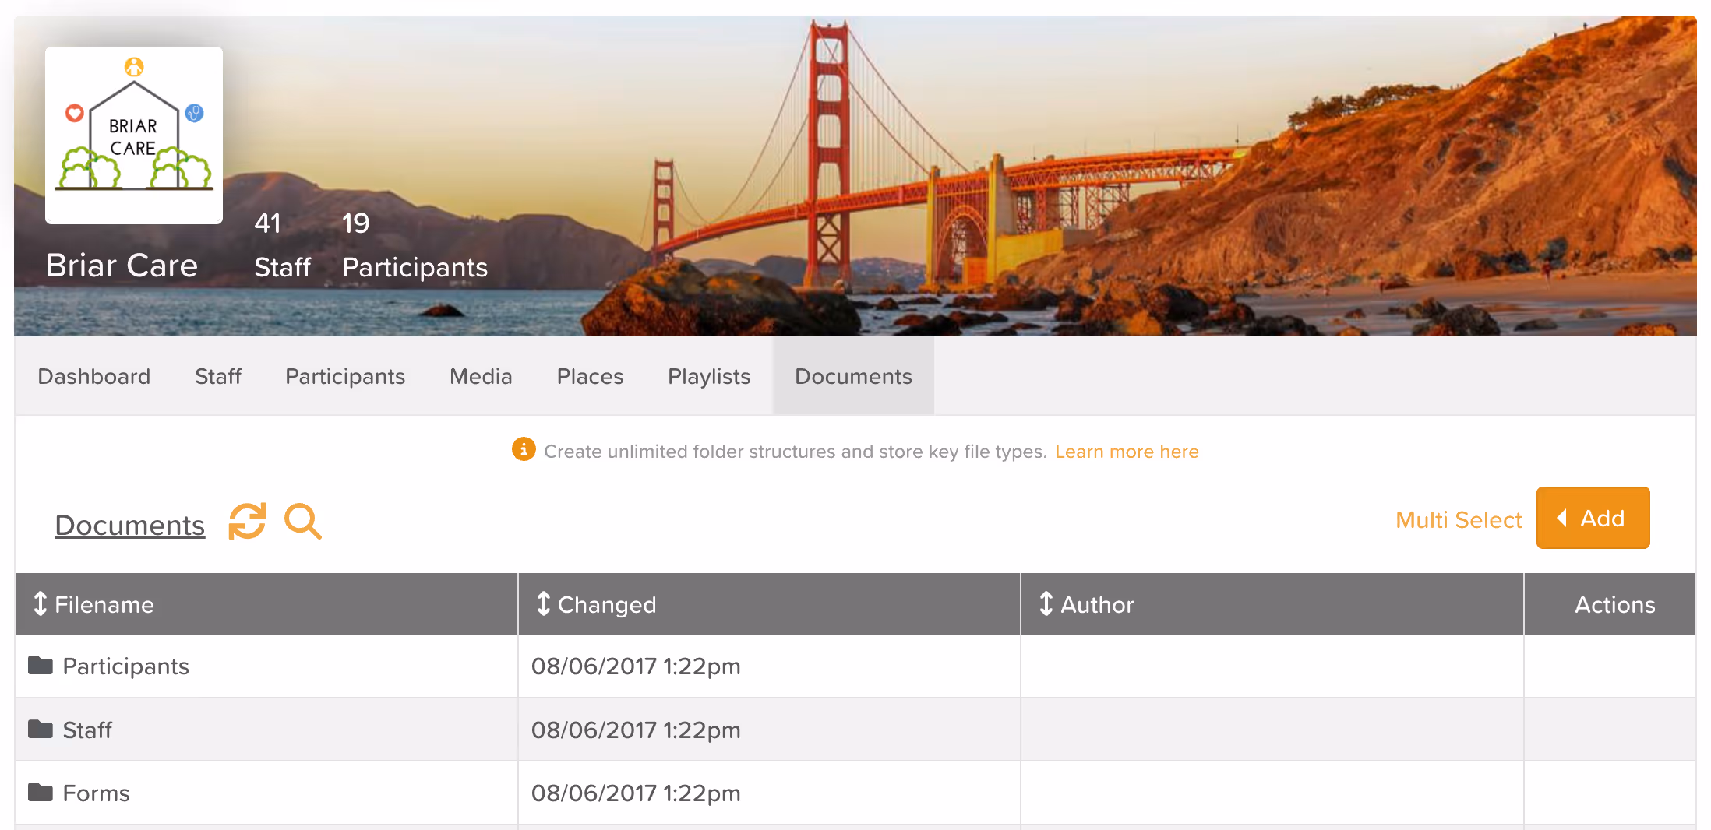Enable Multi Select mode
Image resolution: width=1711 pixels, height=830 pixels.
click(x=1459, y=519)
